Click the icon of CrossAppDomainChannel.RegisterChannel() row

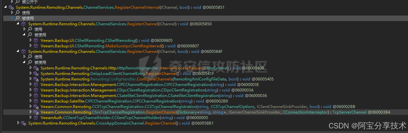click(23, 123)
